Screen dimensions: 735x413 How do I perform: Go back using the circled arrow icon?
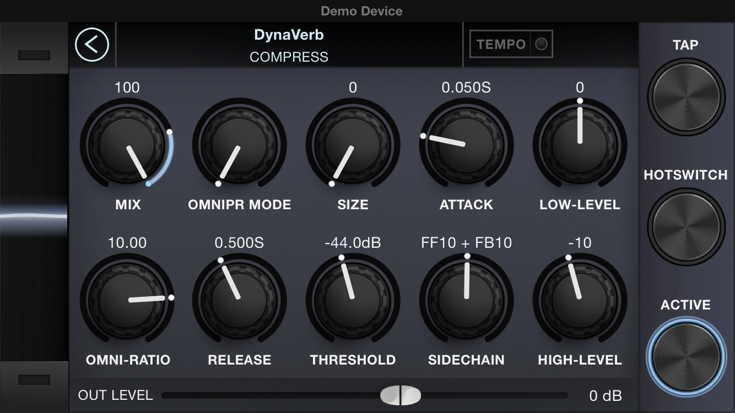tap(92, 45)
